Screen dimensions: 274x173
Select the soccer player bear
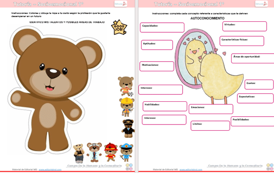(126, 86)
